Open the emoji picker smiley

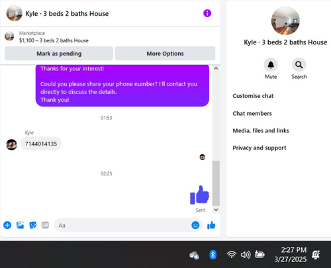(195, 225)
